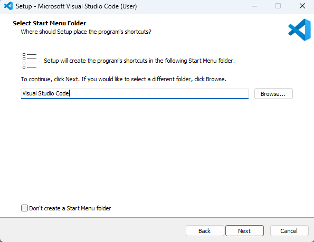Click 'To continue, click Next' instruction text
The width and height of the screenshot is (314, 242).
coord(123,79)
